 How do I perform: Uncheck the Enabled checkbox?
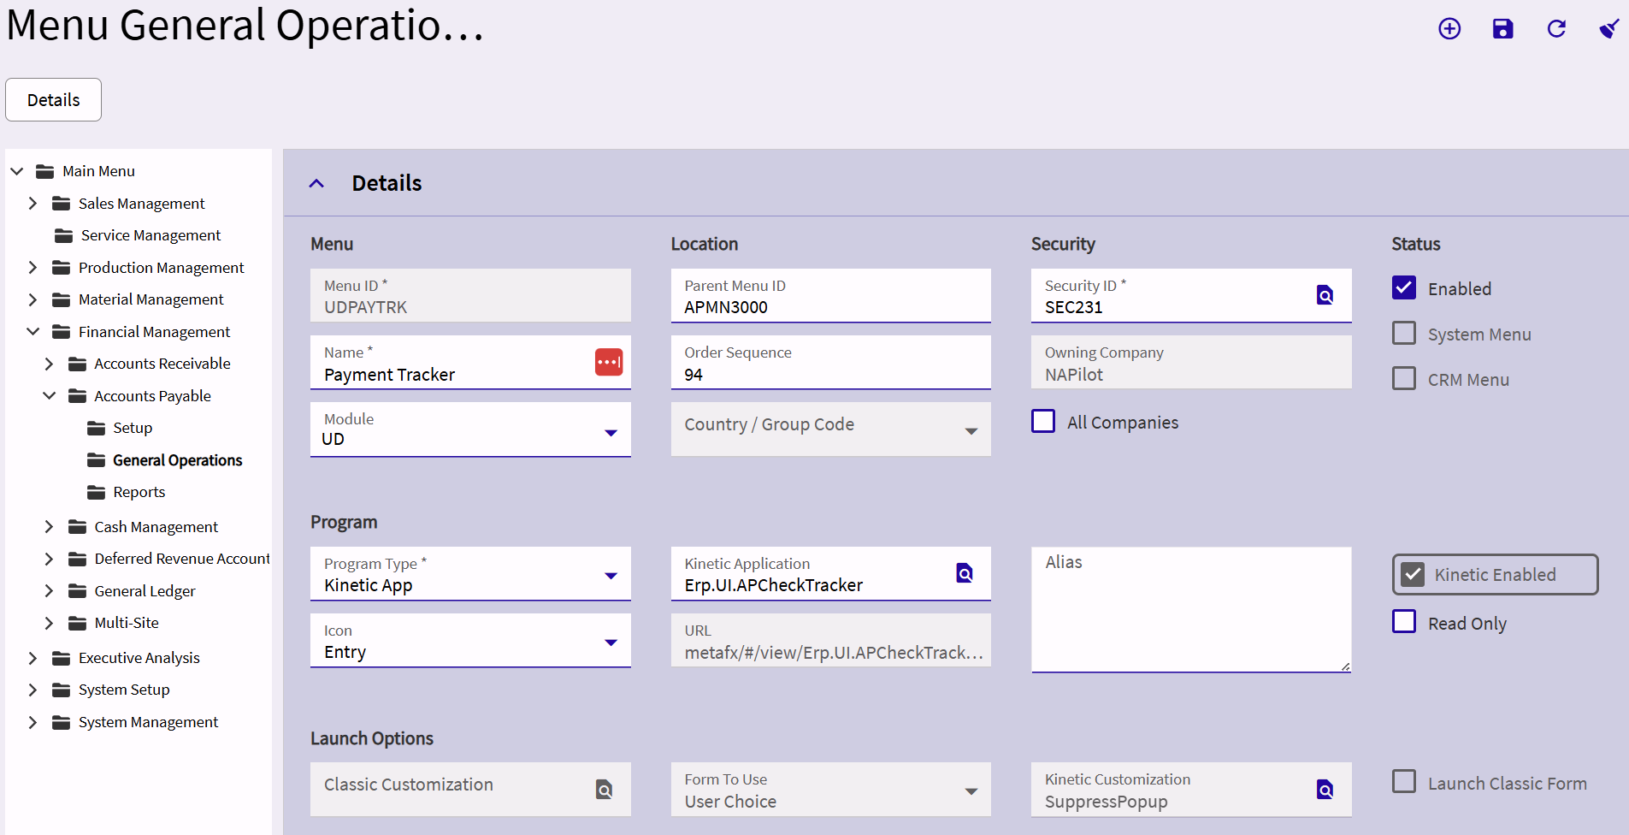pos(1404,288)
